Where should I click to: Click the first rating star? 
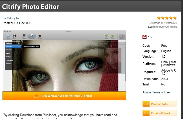(159, 18)
